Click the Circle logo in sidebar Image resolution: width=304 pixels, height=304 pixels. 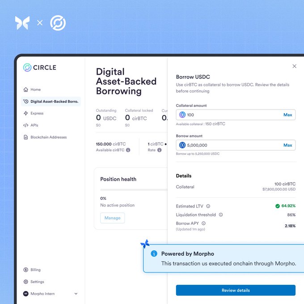click(40, 68)
